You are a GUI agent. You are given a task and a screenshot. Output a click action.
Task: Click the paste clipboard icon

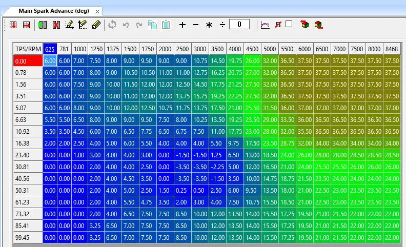(x=166, y=24)
